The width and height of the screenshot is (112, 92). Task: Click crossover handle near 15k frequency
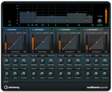[86, 21]
